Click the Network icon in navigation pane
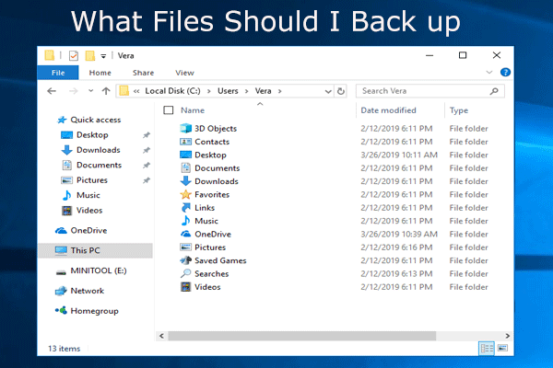This screenshot has height=368, width=553. [x=61, y=291]
